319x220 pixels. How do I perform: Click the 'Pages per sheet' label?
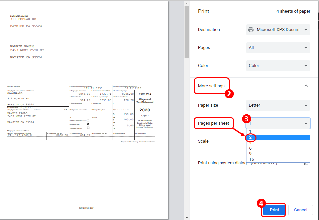tap(213, 123)
